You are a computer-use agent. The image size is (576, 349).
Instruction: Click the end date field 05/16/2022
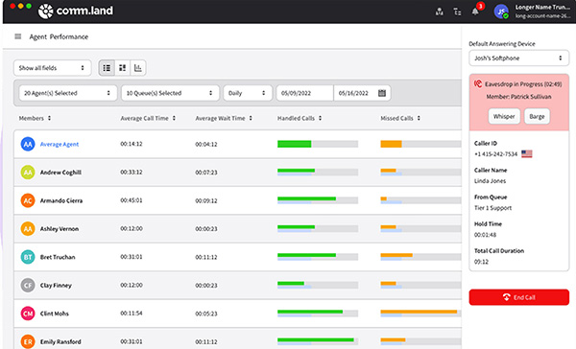pyautogui.click(x=353, y=93)
